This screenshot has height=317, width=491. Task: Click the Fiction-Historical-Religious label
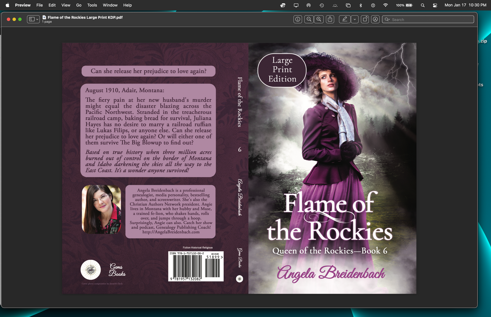pyautogui.click(x=197, y=248)
